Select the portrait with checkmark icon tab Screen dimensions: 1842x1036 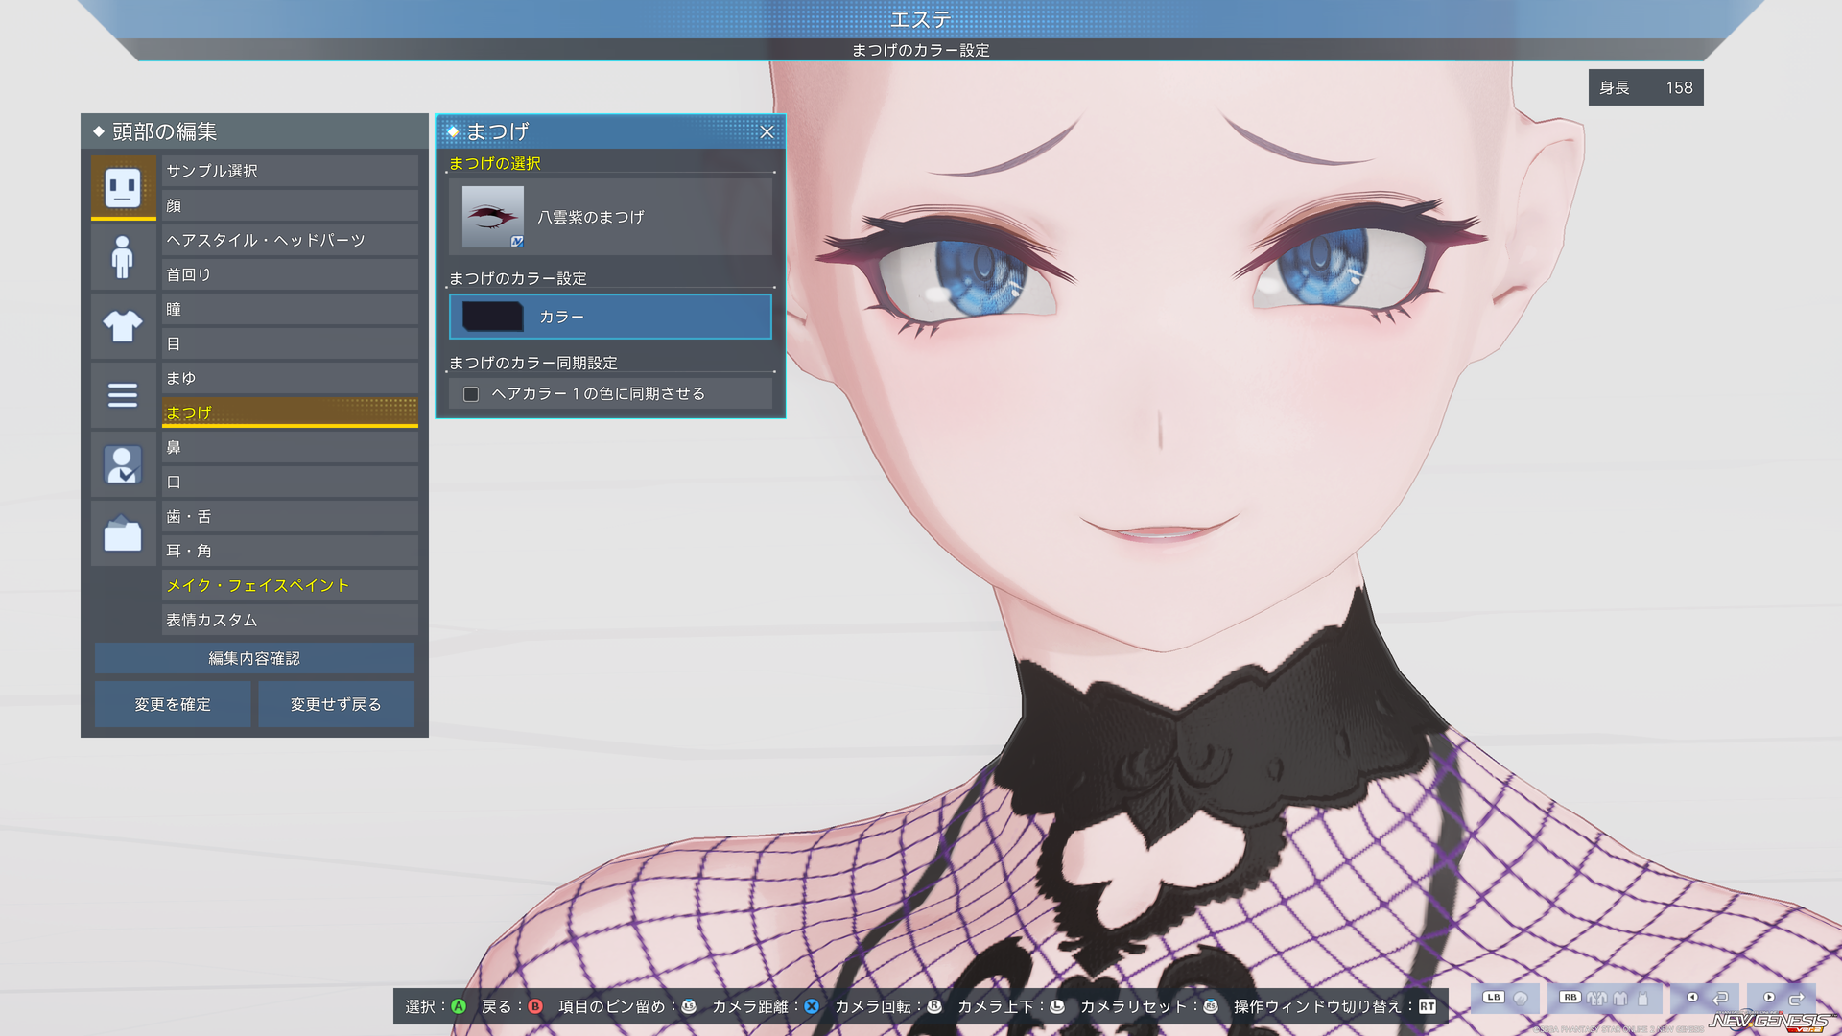123,464
